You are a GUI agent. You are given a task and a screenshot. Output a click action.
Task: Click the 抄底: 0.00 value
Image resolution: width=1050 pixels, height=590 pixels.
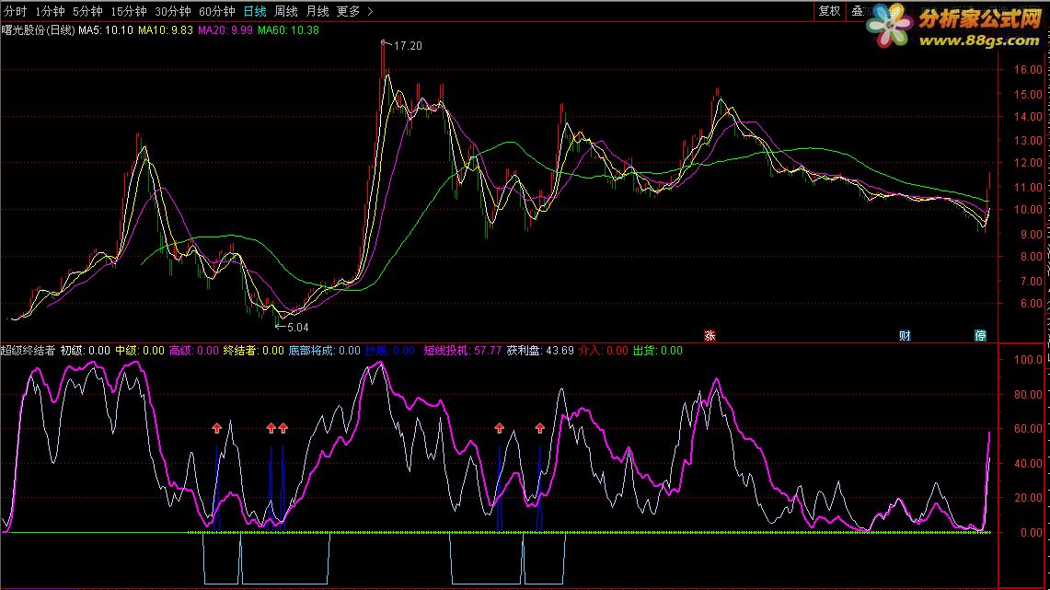tap(390, 351)
